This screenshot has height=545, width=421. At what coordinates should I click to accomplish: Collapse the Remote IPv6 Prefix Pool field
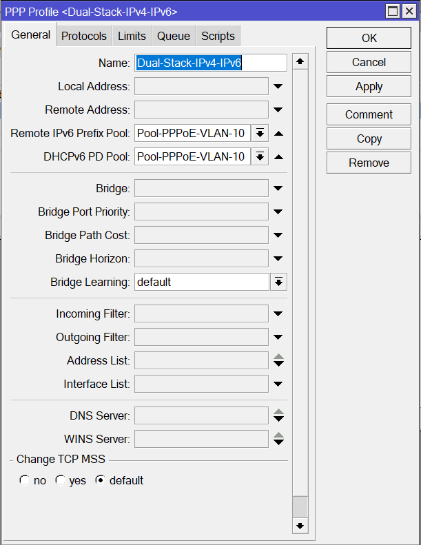278,134
